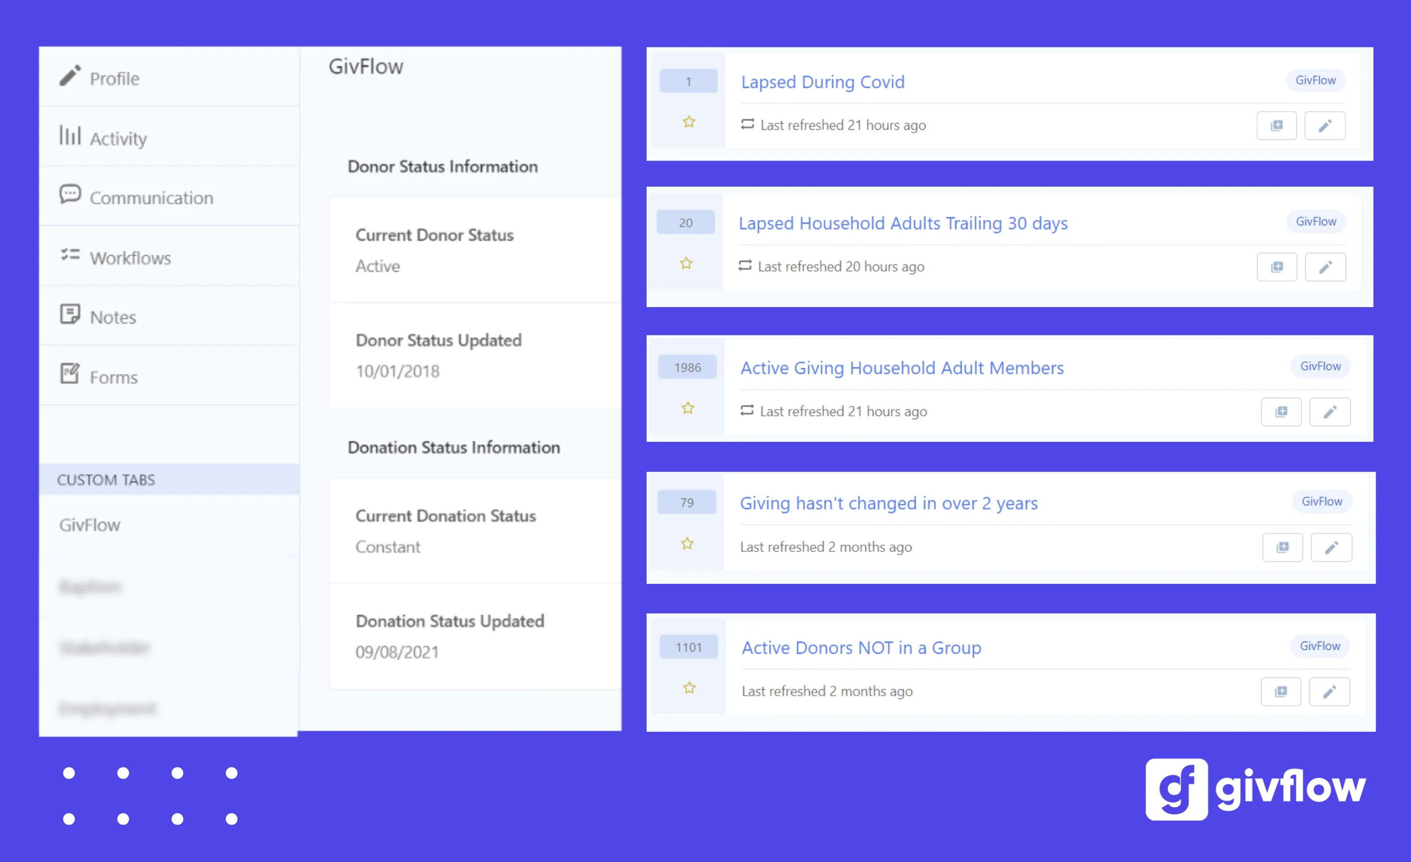Star the Lapsed During Covid segment
This screenshot has height=862, width=1411.
[x=689, y=122]
